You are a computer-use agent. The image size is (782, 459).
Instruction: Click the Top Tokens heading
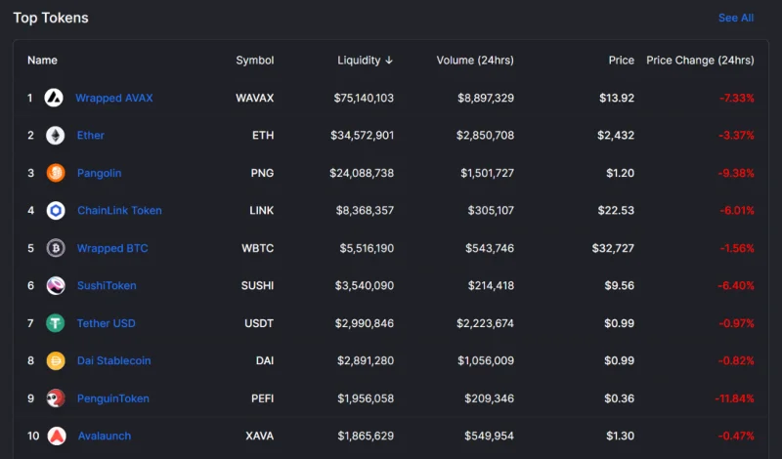(x=51, y=18)
